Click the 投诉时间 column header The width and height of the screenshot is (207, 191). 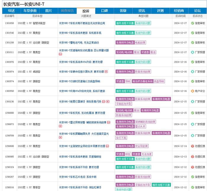click(180, 16)
